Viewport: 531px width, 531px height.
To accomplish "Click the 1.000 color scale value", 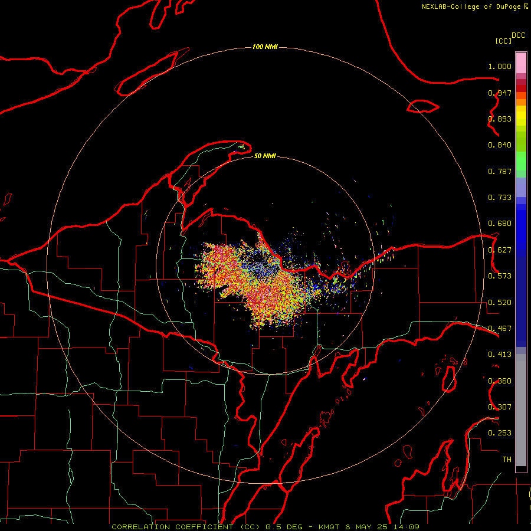I will tap(500, 66).
